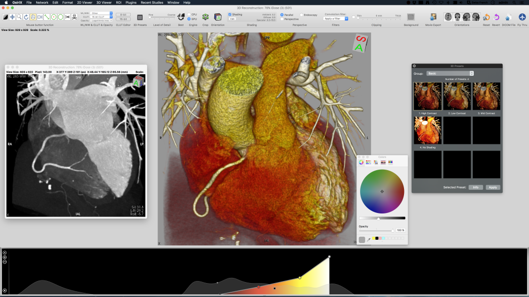Select the Perspective radio button
Viewport: 529px width, 297px height.
click(282, 19)
